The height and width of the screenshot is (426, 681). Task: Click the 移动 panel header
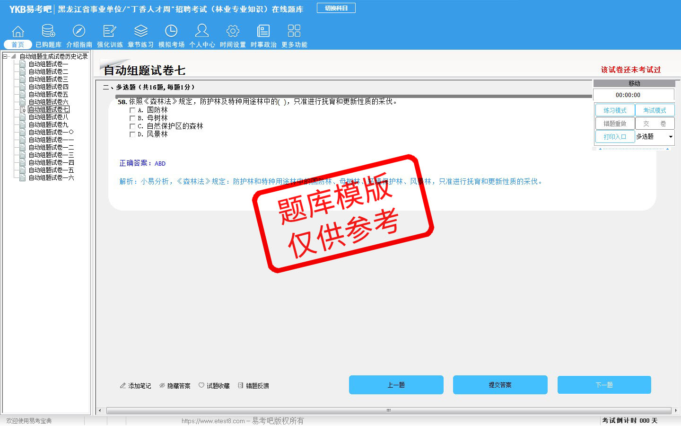(x=634, y=83)
